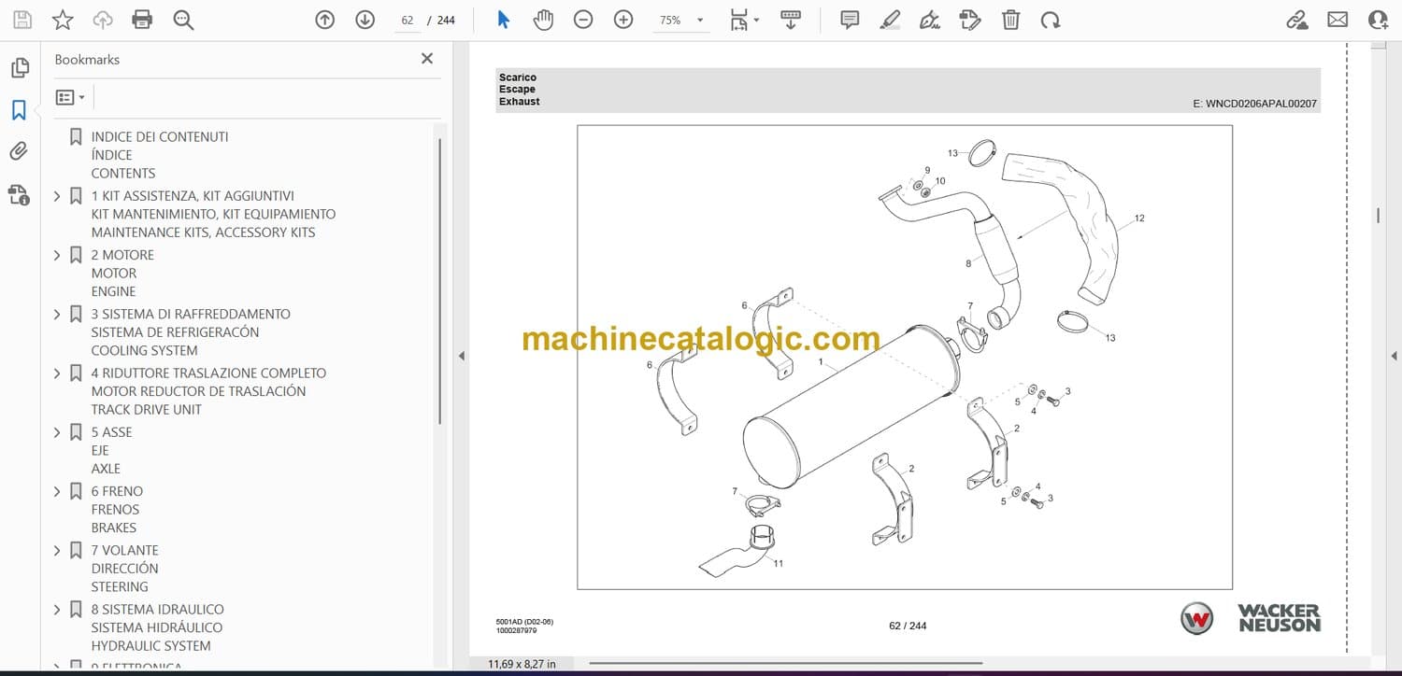Open the zoom level 75% dropdown
This screenshot has height=676, width=1402.
coord(700,20)
